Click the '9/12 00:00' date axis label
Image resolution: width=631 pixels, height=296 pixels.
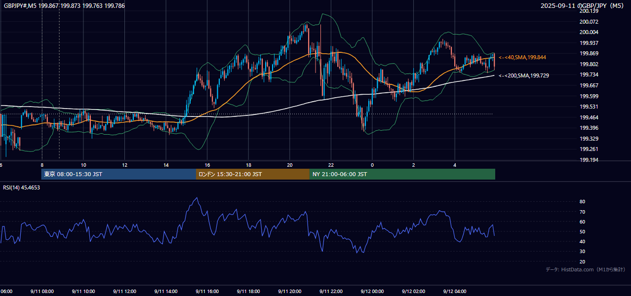point(372,292)
